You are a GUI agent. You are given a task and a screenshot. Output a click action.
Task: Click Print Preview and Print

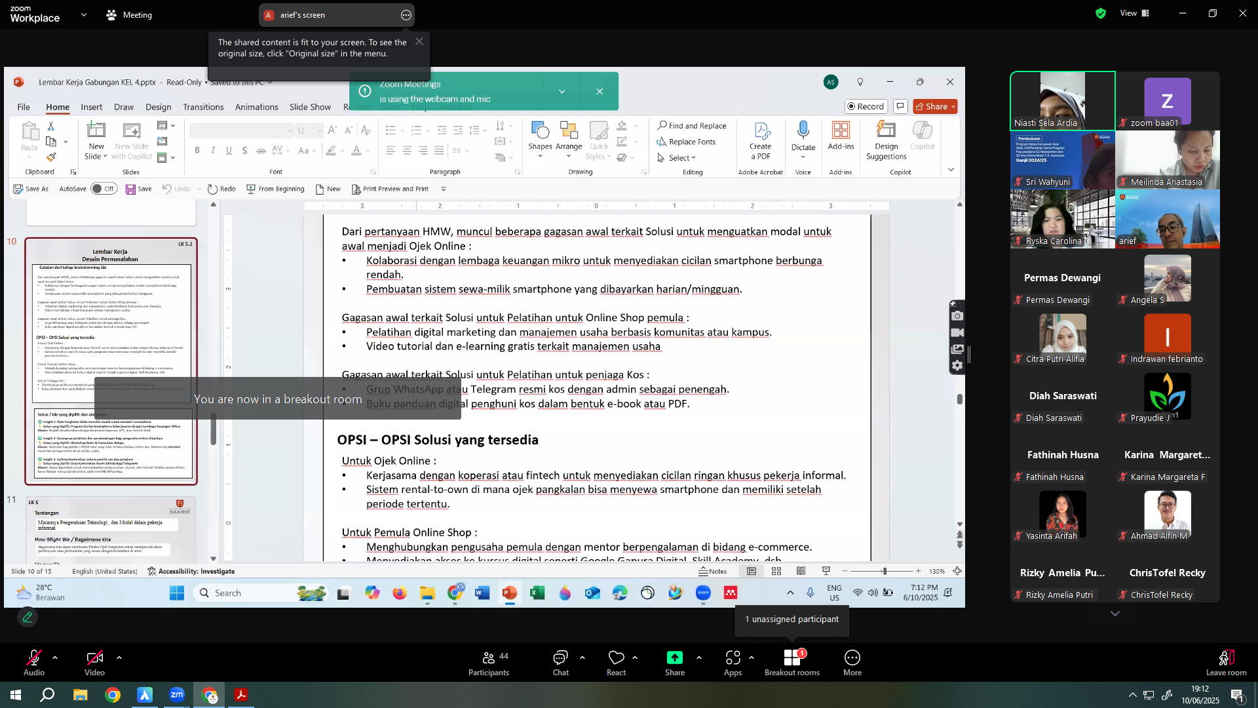point(390,189)
